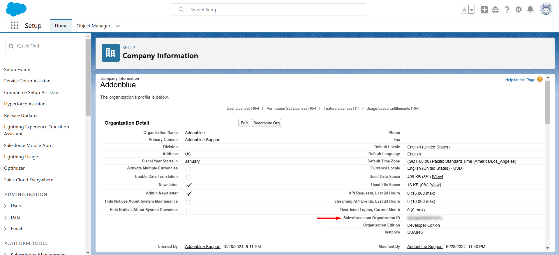The height and width of the screenshot is (255, 559).
Task: Focus the Quick Find field
Action: pyautogui.click(x=42, y=46)
